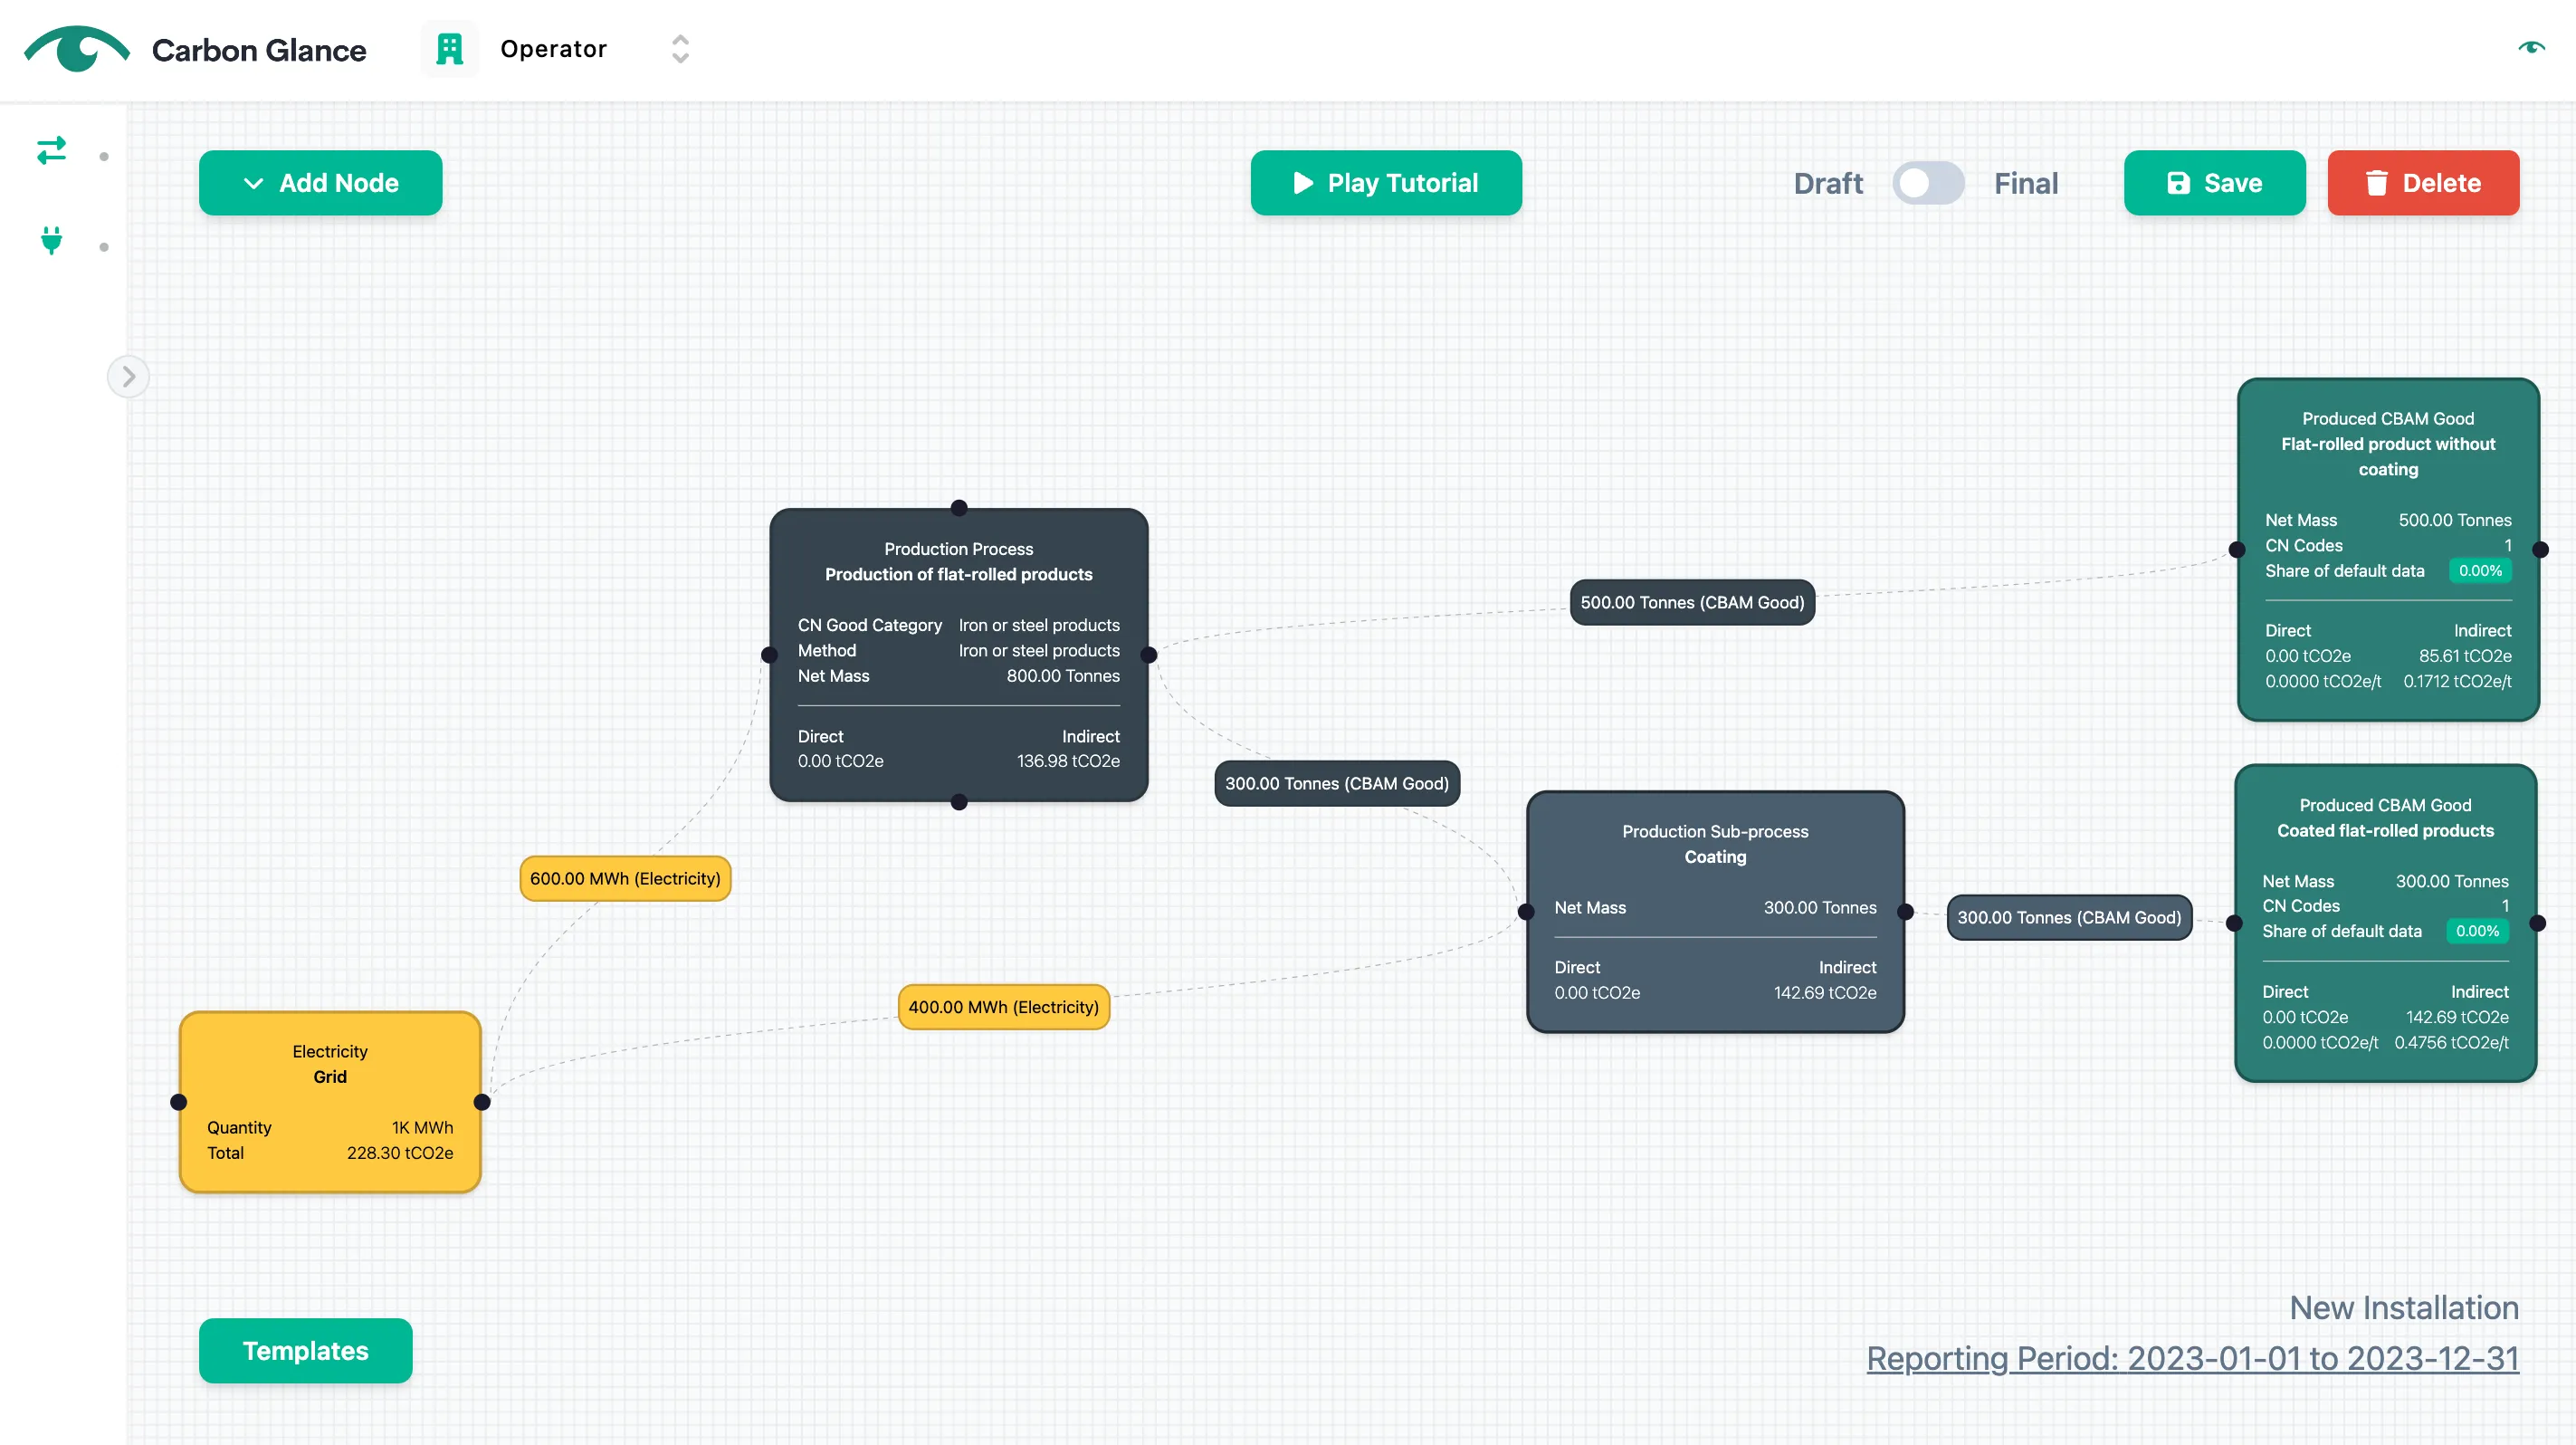
Task: Select the Electricity Grid node
Action: coord(330,1101)
